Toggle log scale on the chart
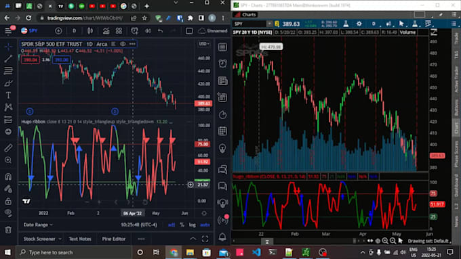Image resolution: width=461 pixels, height=259 pixels. tap(193, 225)
